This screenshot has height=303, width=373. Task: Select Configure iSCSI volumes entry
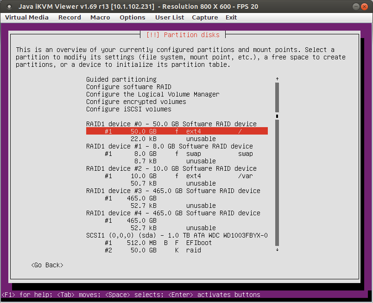pos(129,109)
